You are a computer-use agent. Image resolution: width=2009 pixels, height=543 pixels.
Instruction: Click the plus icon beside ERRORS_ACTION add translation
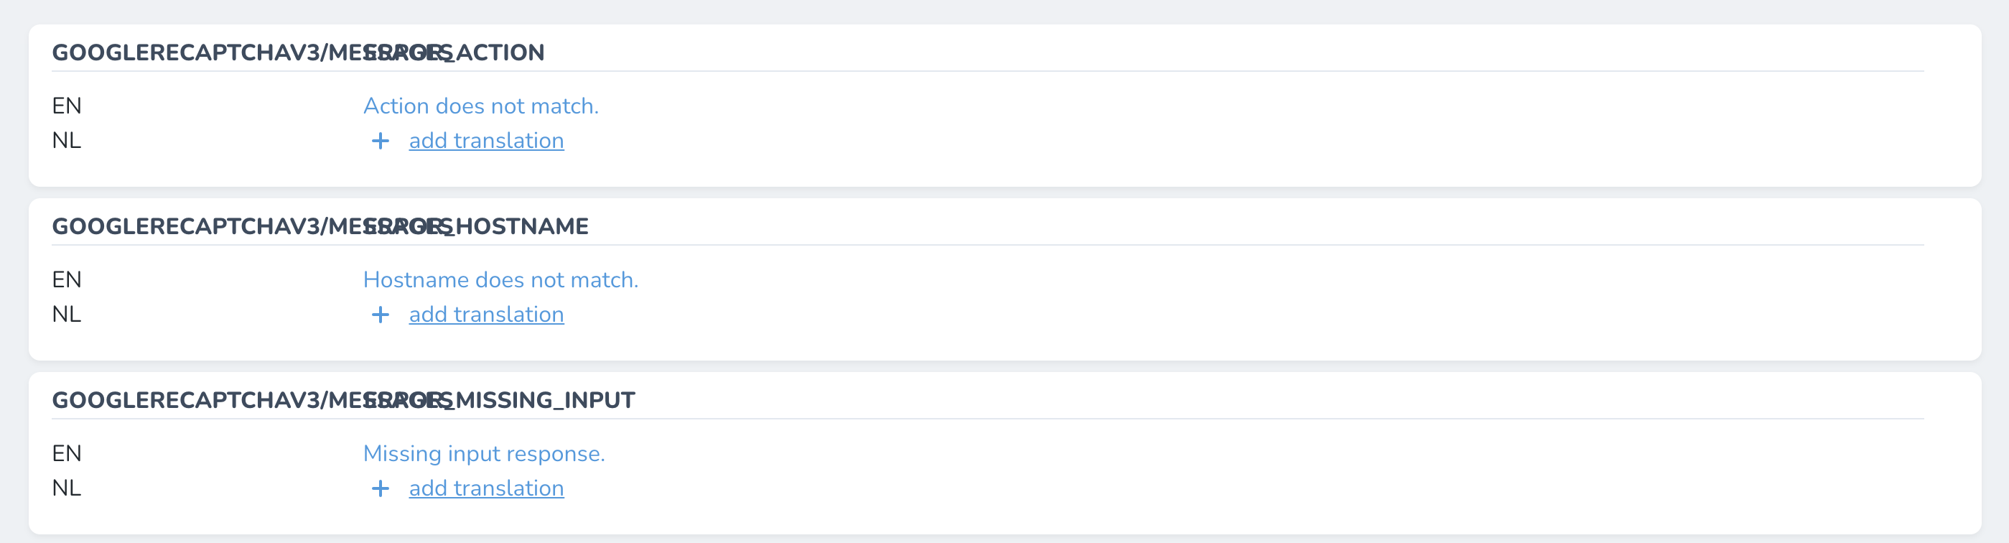click(x=381, y=141)
